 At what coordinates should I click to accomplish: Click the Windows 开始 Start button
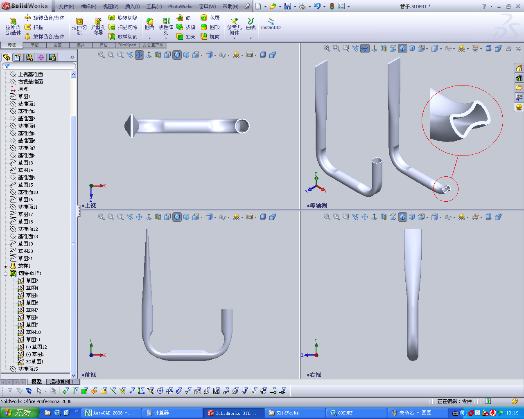pos(19,413)
